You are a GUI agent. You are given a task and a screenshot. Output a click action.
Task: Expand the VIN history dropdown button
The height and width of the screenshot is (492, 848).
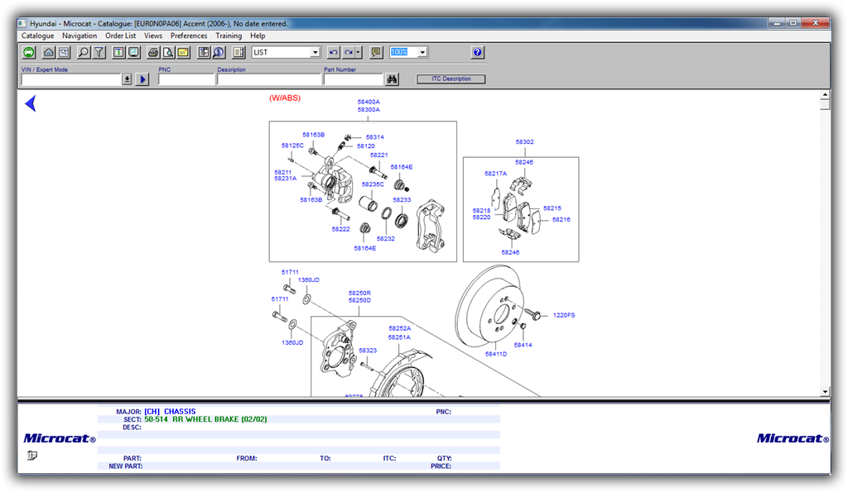pyautogui.click(x=127, y=79)
